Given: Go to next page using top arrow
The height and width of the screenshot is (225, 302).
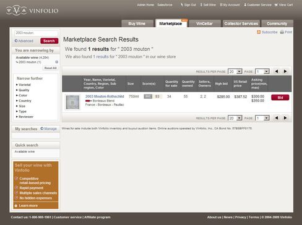Looking at the screenshot, I should point(285,71).
